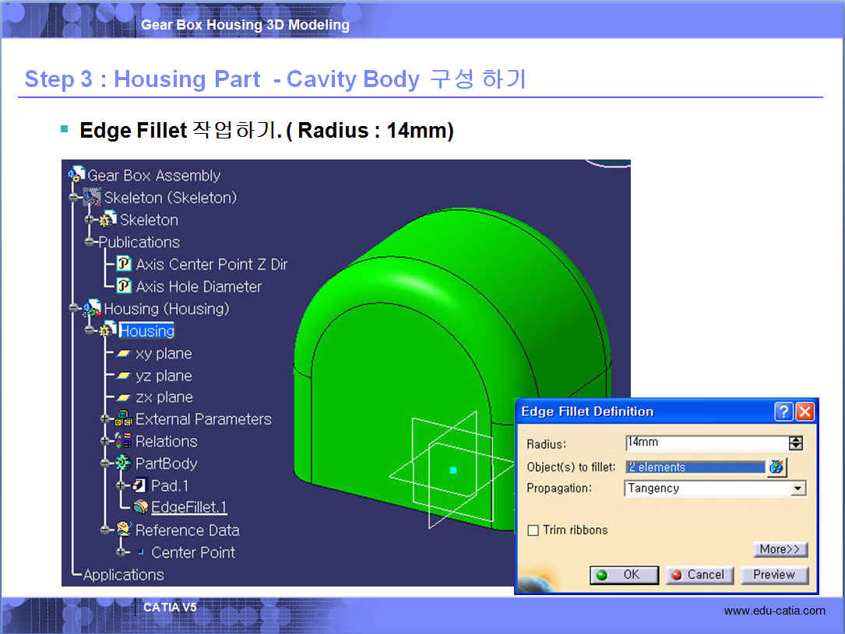Expand the Reference Data node
The width and height of the screenshot is (845, 634).
tap(105, 531)
